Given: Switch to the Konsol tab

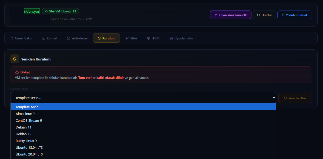Looking at the screenshot, I should point(49,38).
